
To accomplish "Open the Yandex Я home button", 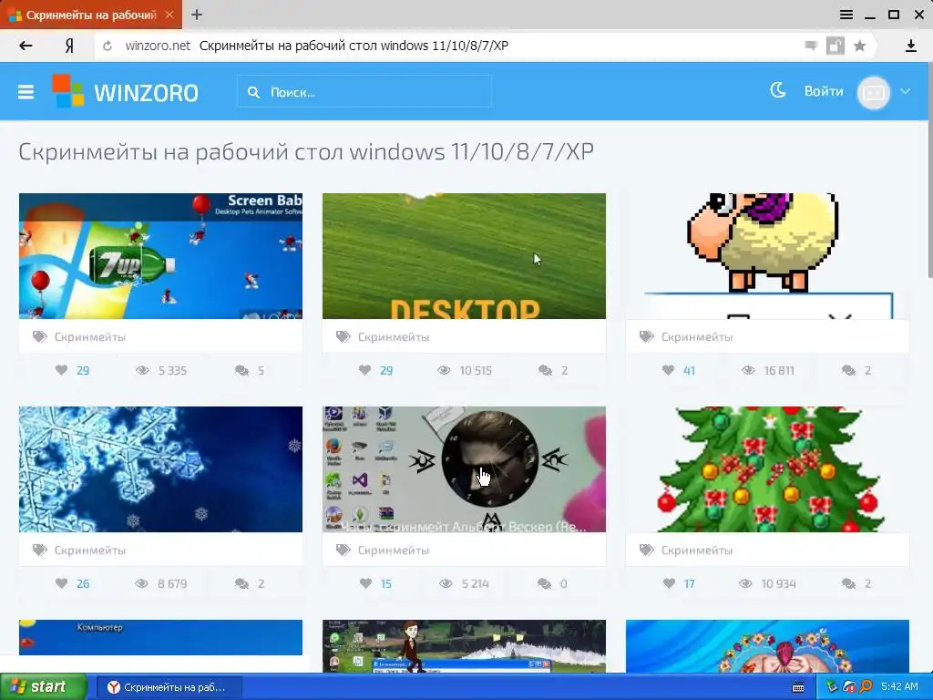I will click(x=69, y=46).
